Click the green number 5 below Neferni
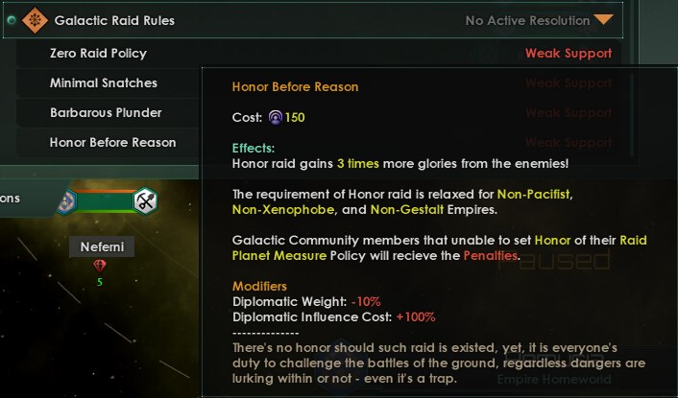Image resolution: width=678 pixels, height=398 pixels. click(x=102, y=281)
